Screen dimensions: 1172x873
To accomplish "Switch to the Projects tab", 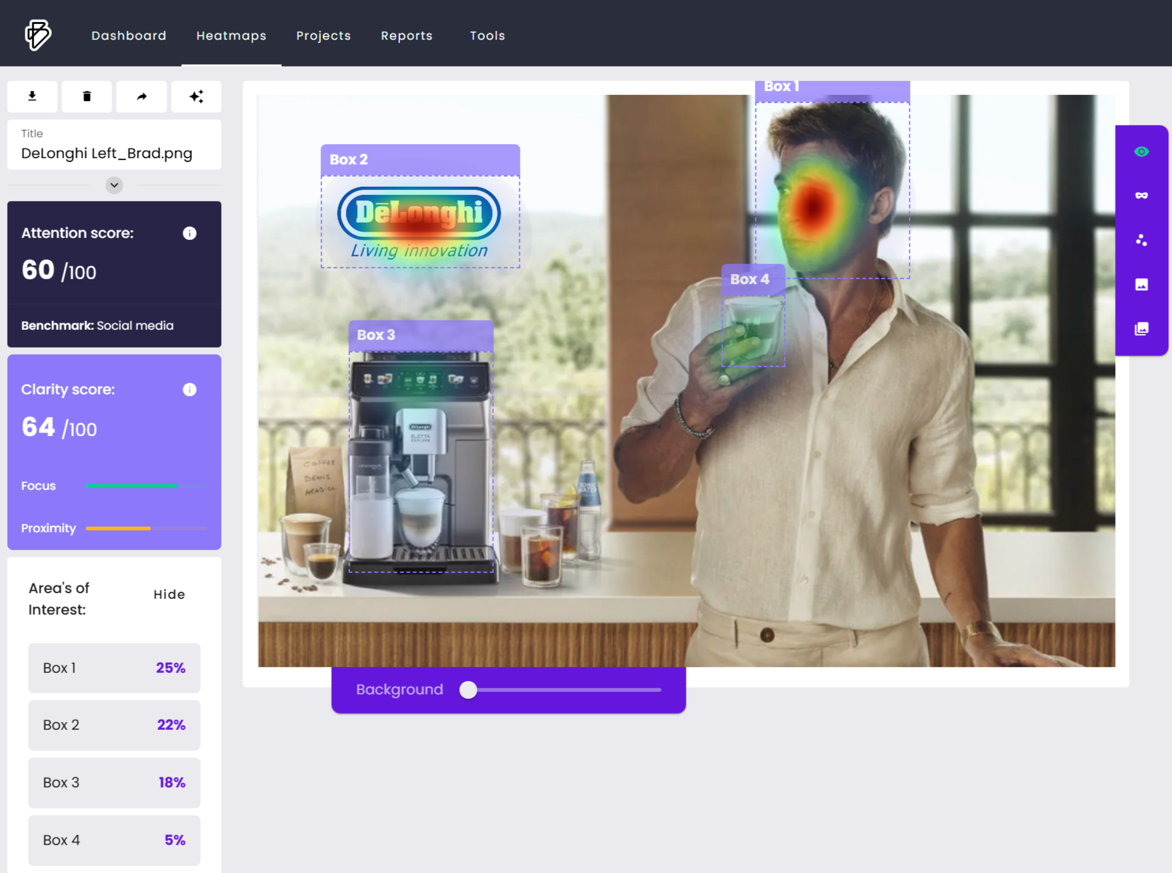I will click(x=323, y=35).
